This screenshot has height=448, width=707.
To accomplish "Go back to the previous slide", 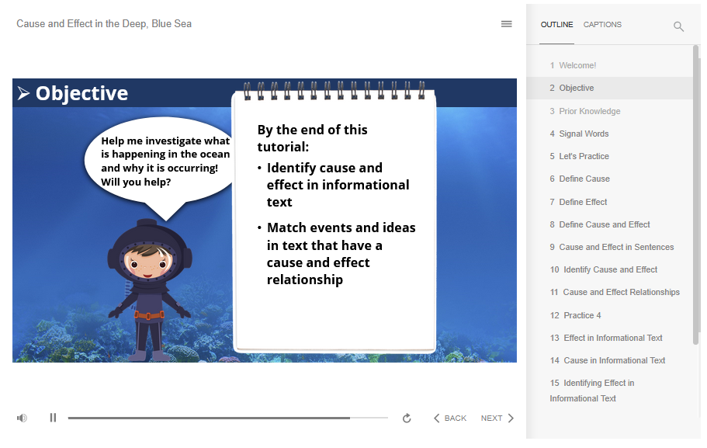I will coord(450,418).
